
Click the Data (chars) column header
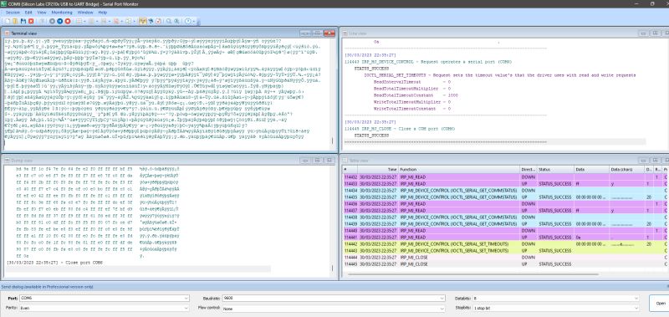[626, 170]
